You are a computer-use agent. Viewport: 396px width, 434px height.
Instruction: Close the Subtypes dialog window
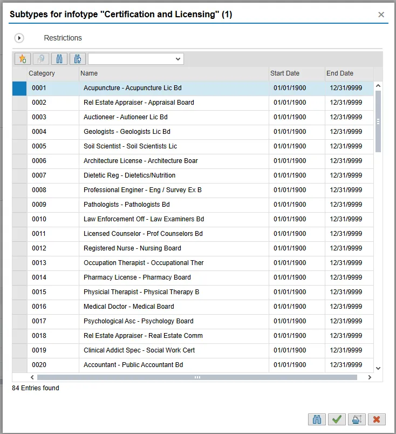pyautogui.click(x=381, y=15)
